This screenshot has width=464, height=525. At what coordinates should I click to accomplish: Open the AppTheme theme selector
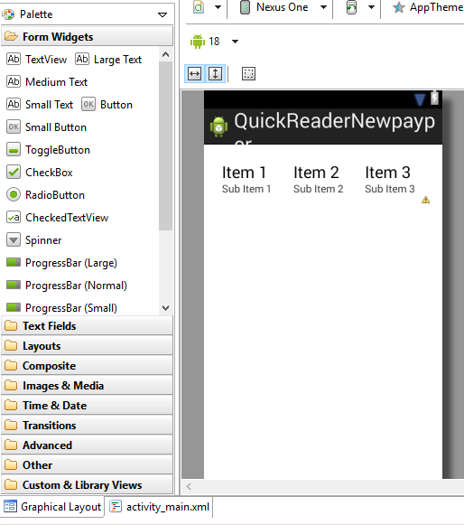pos(428,7)
